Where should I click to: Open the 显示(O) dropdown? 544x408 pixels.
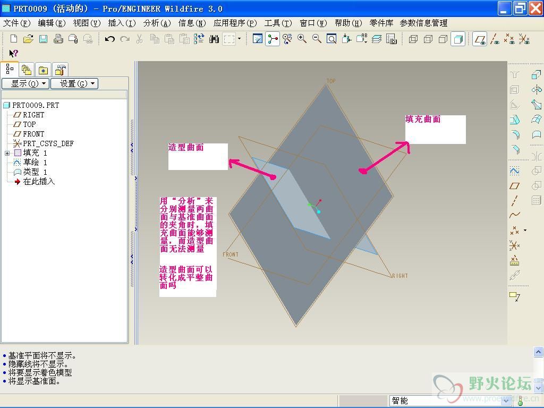[x=25, y=83]
